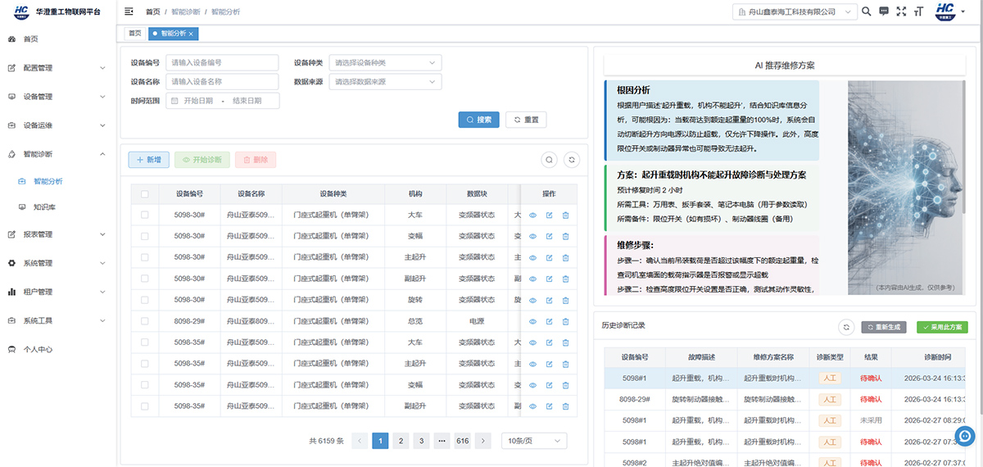Screen dimensions: 983x467
Task: Edit the 5098-35# 大车 row
Action: point(549,342)
